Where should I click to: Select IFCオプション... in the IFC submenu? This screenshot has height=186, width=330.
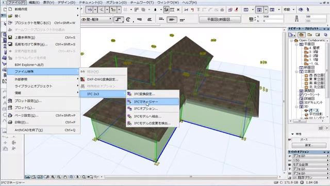153,109
